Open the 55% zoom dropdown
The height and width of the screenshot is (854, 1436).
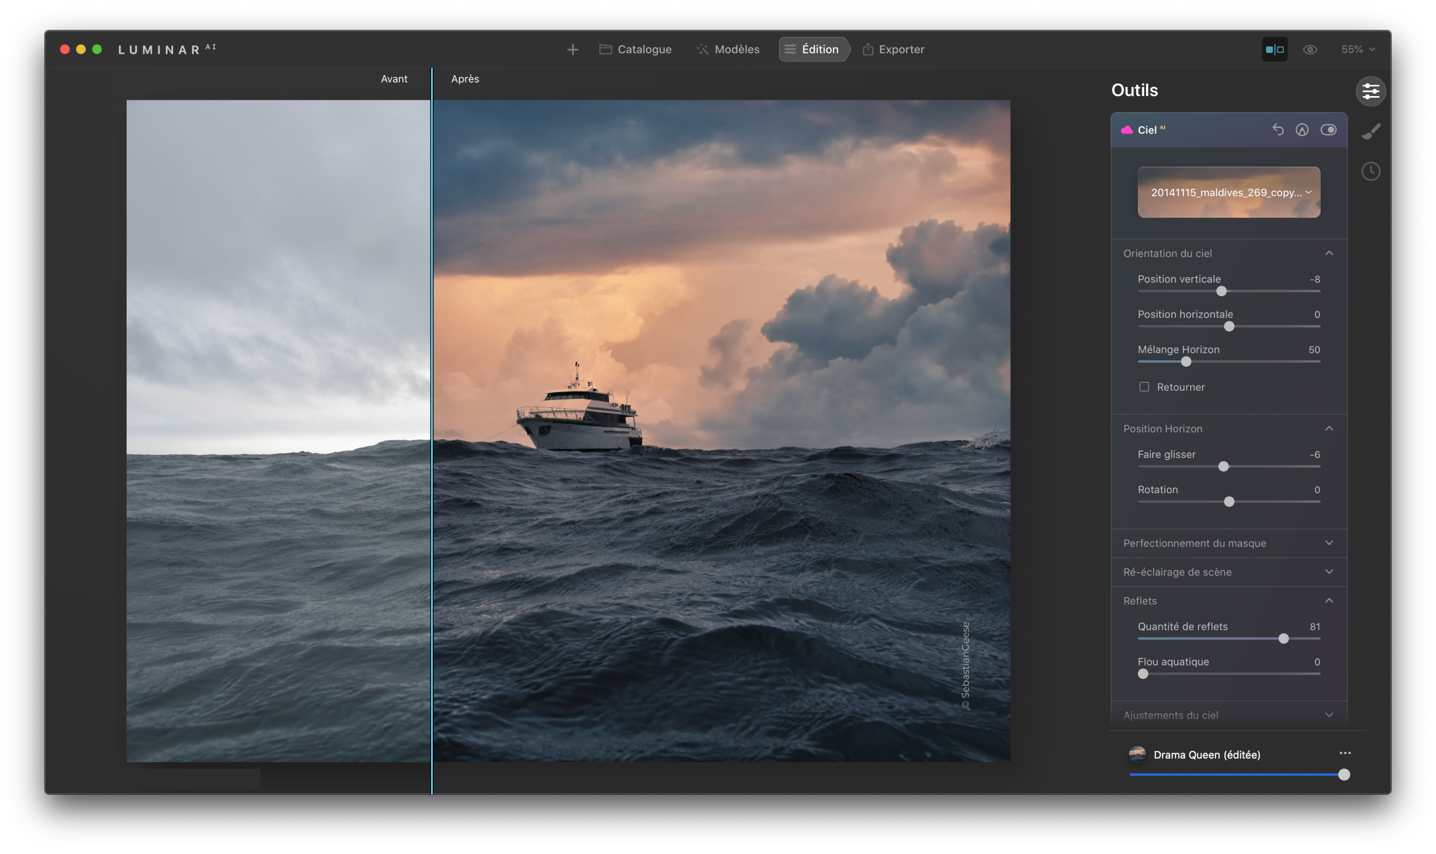(1357, 50)
